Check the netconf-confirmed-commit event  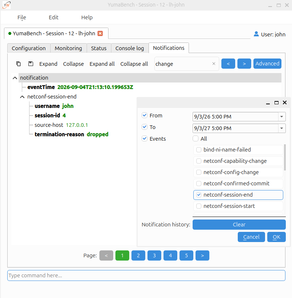(x=199, y=184)
